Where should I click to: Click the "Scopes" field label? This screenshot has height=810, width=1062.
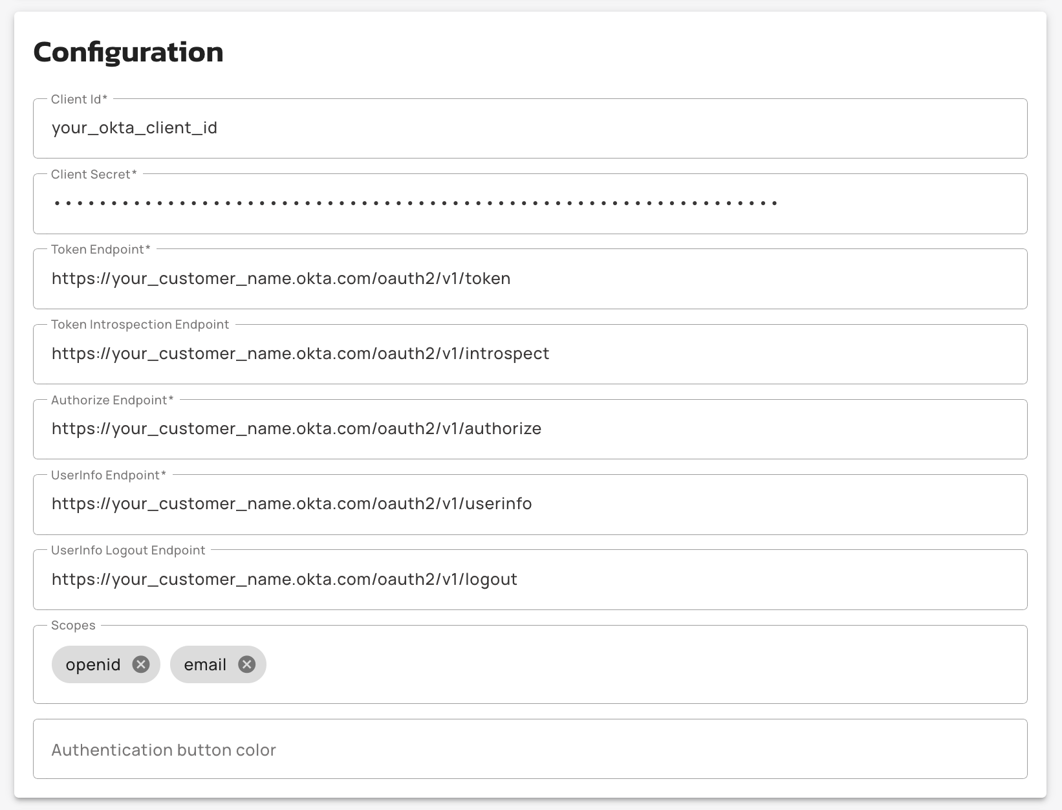tap(73, 625)
